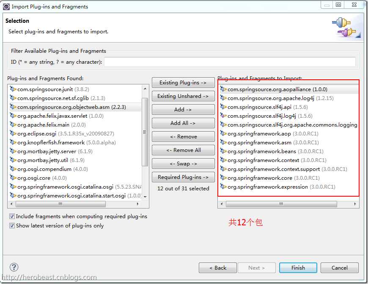The width and height of the screenshot is (368, 284).
Task: Click fragment icon beside com.springsource.slf4j.log4j
Action: 223,116
